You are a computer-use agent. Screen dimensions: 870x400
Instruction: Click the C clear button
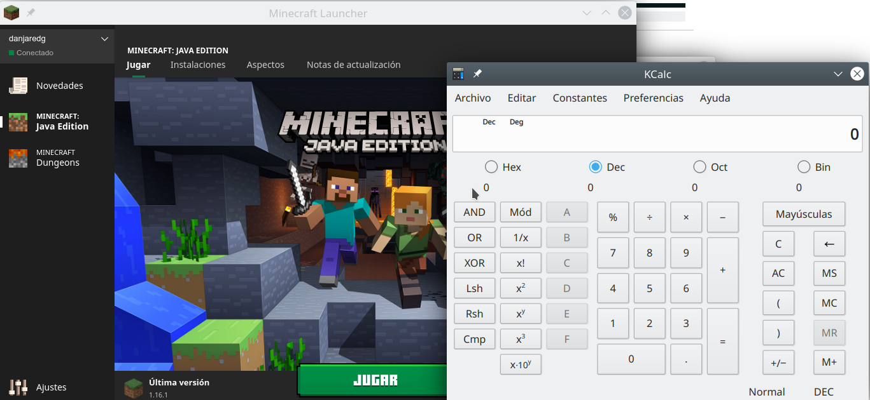pos(778,244)
